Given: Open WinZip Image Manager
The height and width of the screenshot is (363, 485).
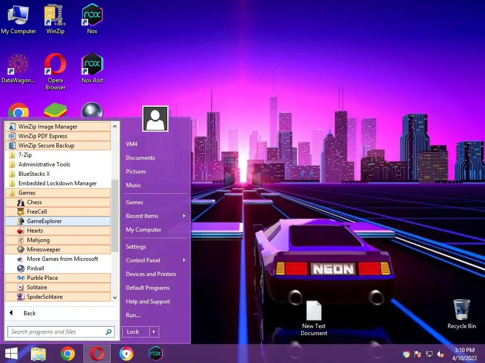Looking at the screenshot, I should click(x=58, y=127).
